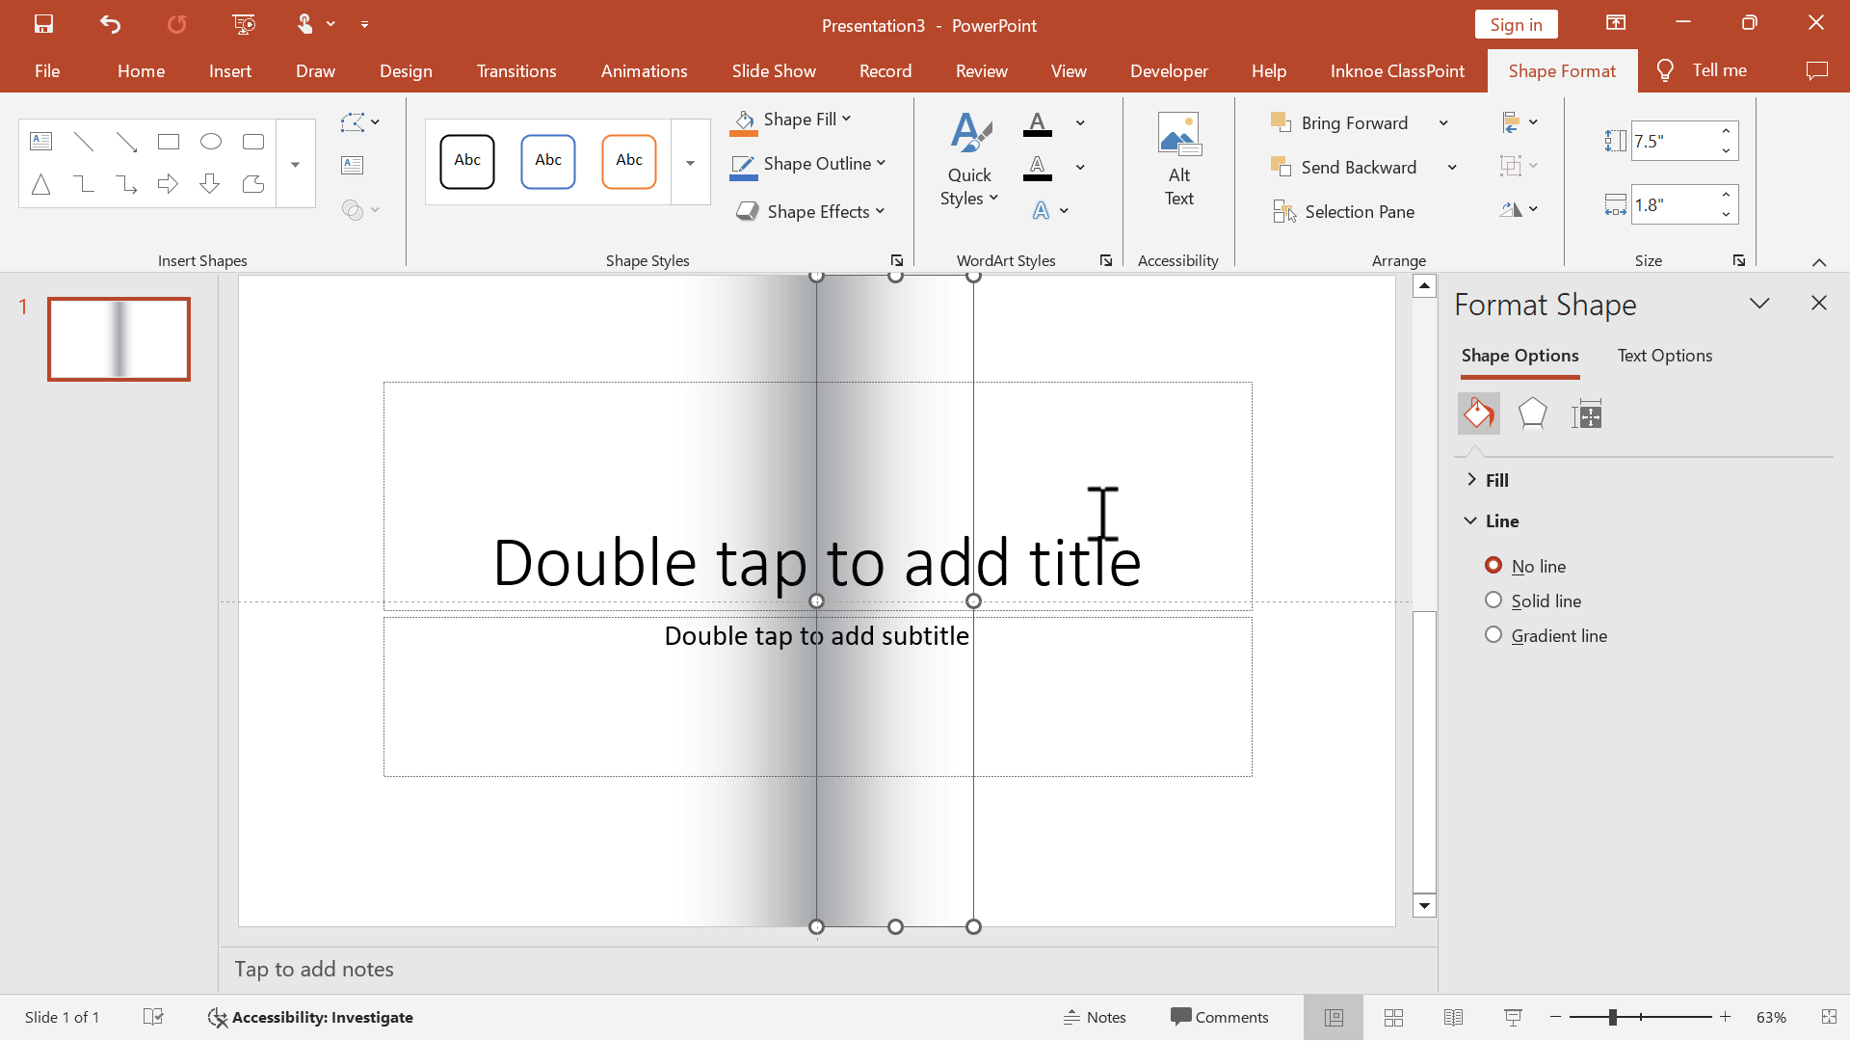Click the Shape Options Fill bucket button

pyautogui.click(x=1479, y=414)
